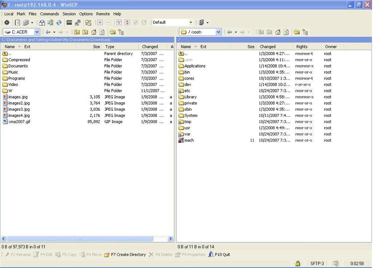Open the Remote menu
Image resolution: width=373 pixels, height=268 pixels.
(x=103, y=14)
